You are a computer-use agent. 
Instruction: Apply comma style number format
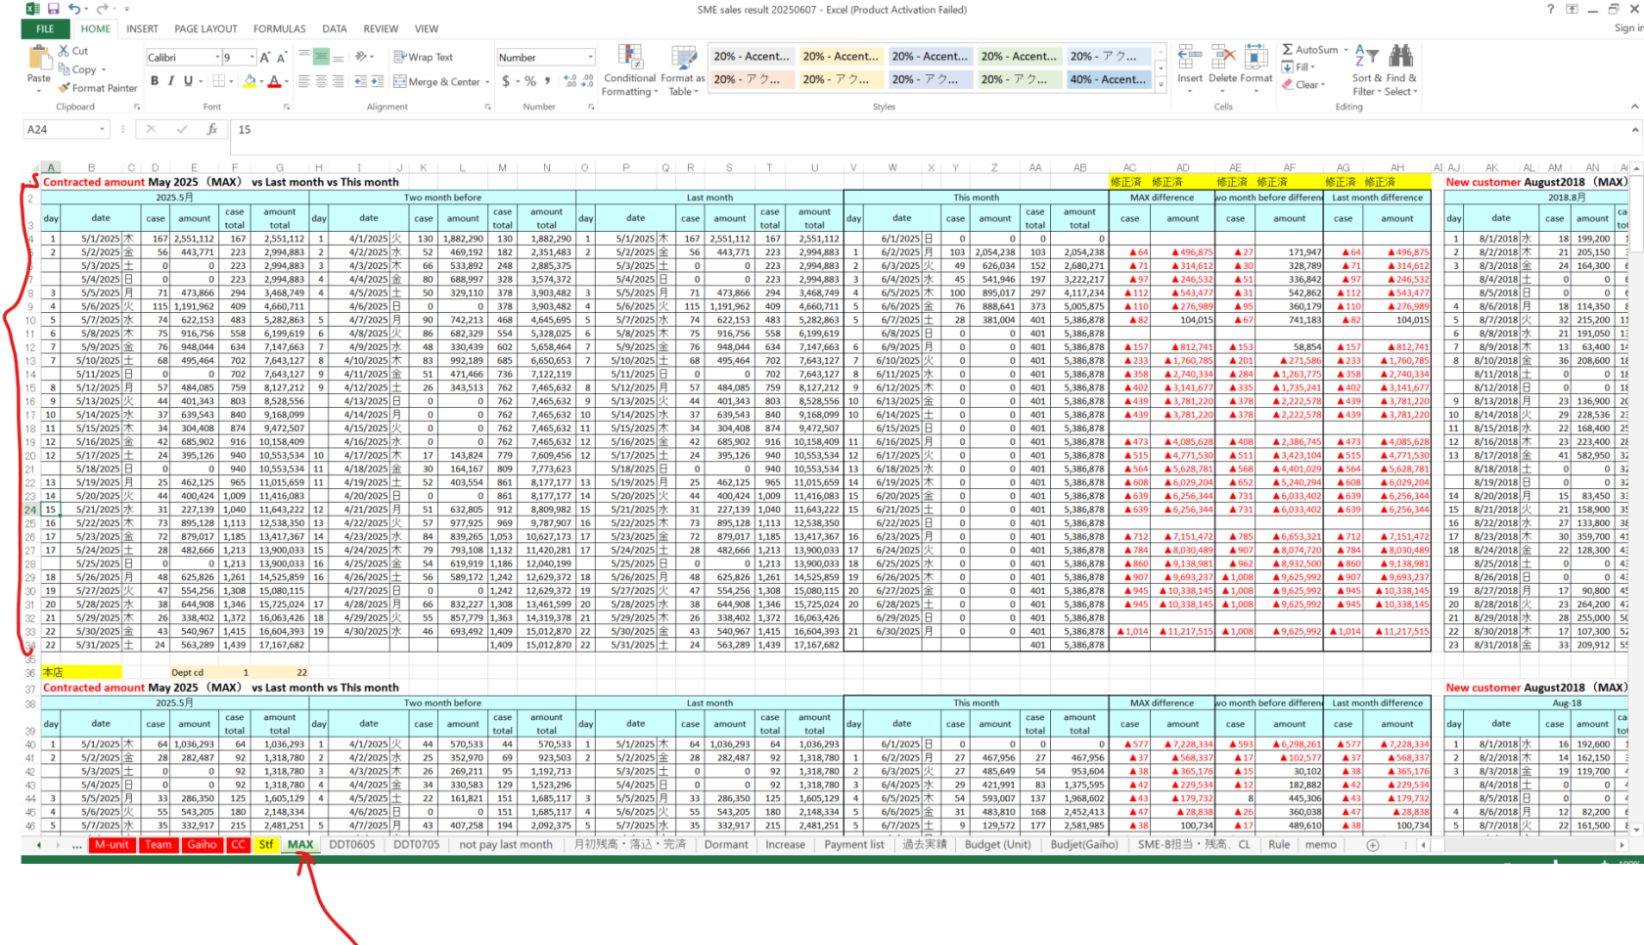[x=547, y=81]
